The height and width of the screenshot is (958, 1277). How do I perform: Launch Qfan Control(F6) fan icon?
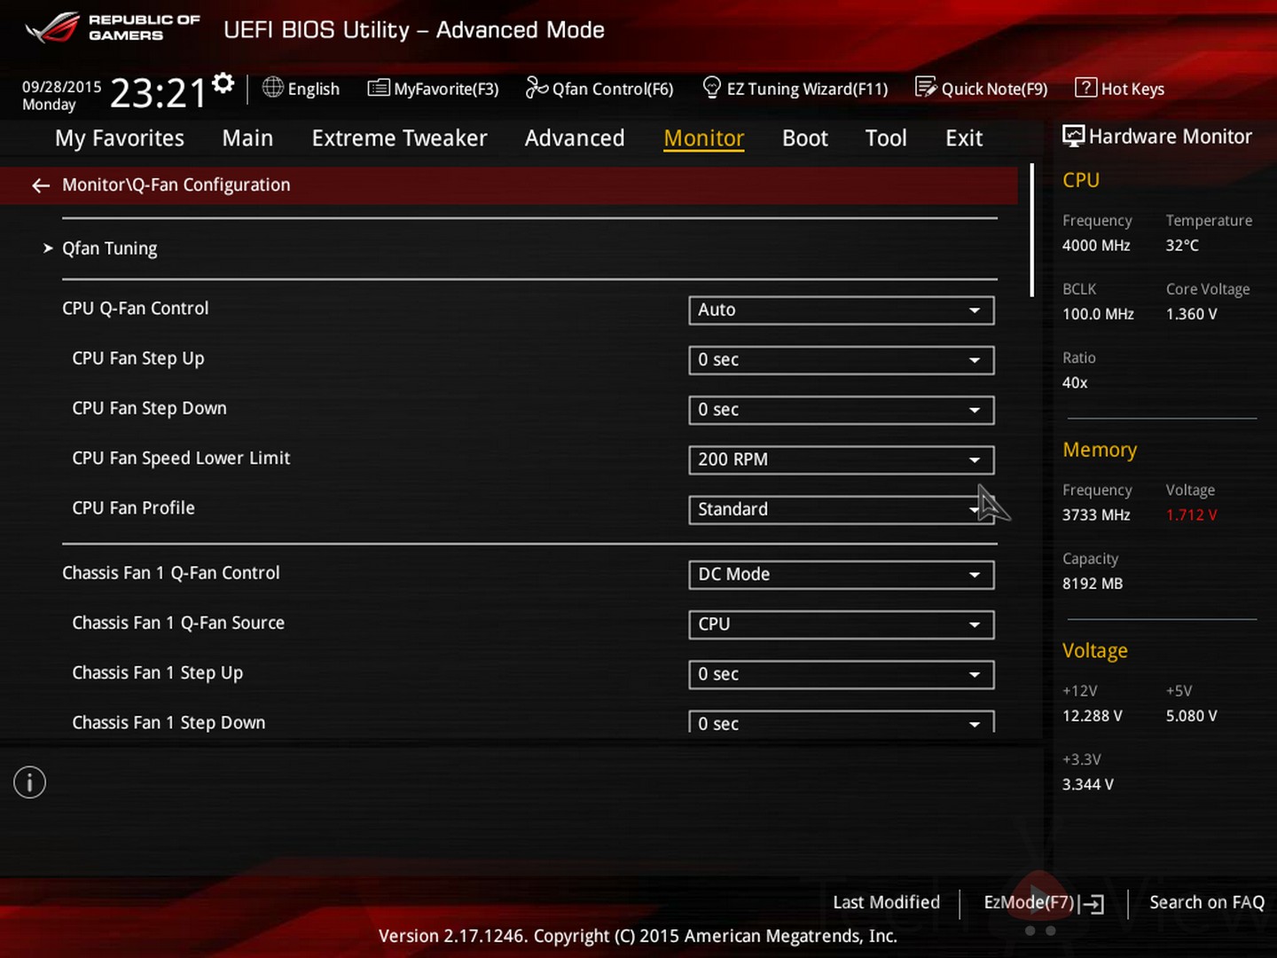[537, 88]
